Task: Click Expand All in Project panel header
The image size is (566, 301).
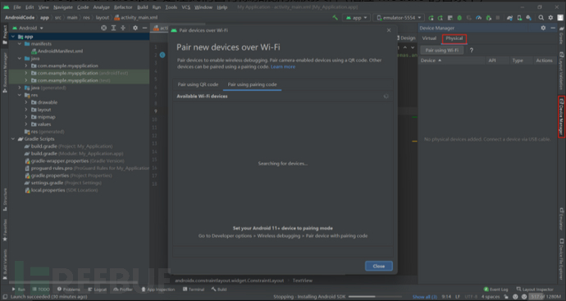Action: (x=113, y=28)
